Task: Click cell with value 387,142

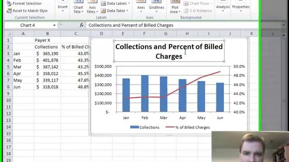Action: (x=47, y=67)
